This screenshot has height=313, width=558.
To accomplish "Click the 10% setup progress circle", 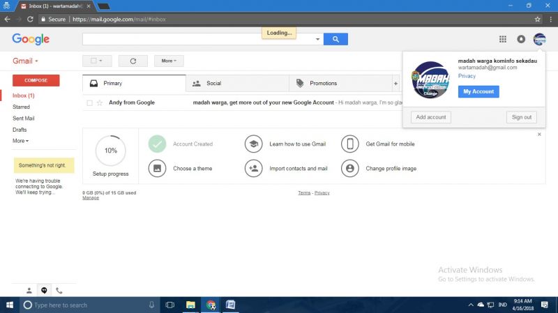I will tap(111, 151).
